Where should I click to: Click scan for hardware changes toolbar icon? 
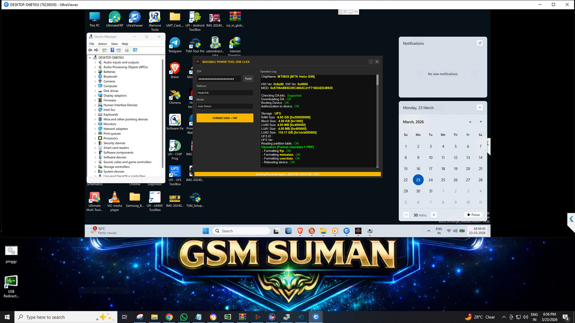(135, 50)
